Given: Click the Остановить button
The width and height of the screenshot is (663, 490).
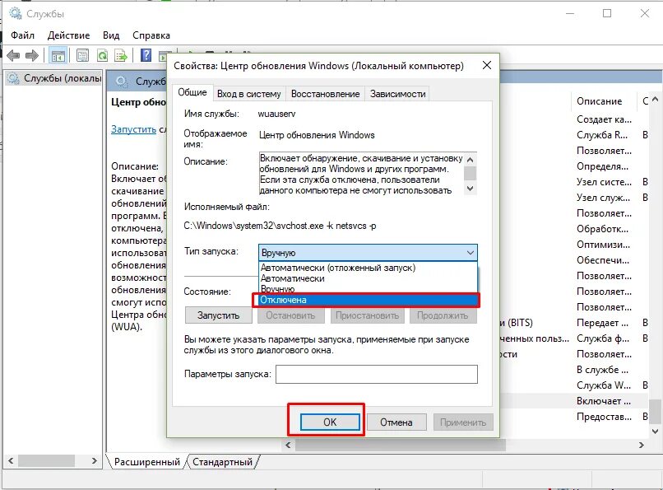Looking at the screenshot, I should click(290, 315).
